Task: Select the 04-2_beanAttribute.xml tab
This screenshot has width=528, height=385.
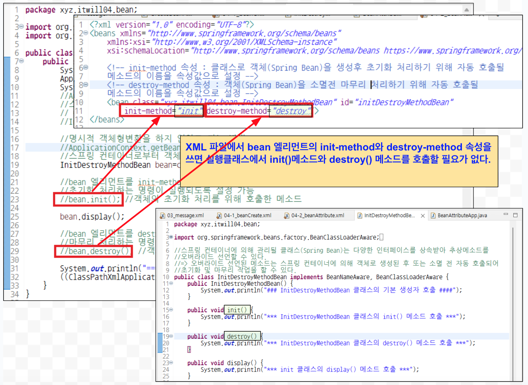Action: pos(314,216)
